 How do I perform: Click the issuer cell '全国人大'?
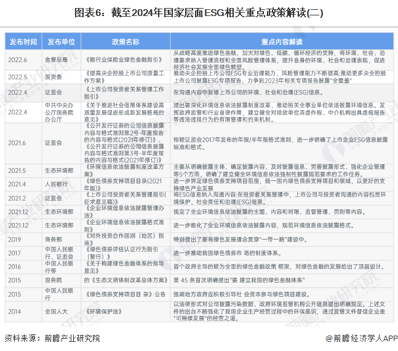[56, 312]
